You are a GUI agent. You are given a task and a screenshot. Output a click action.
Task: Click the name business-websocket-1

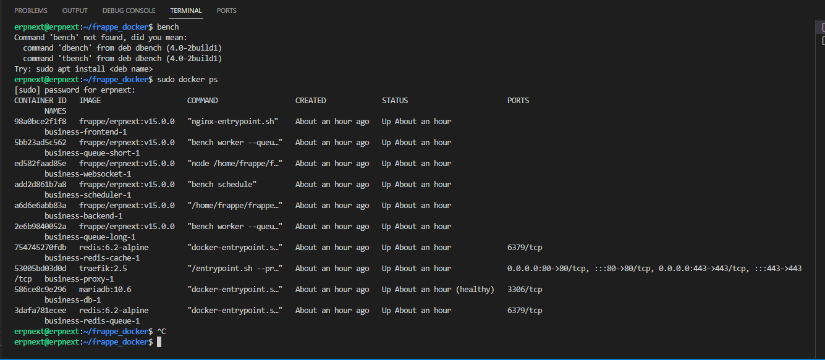88,174
